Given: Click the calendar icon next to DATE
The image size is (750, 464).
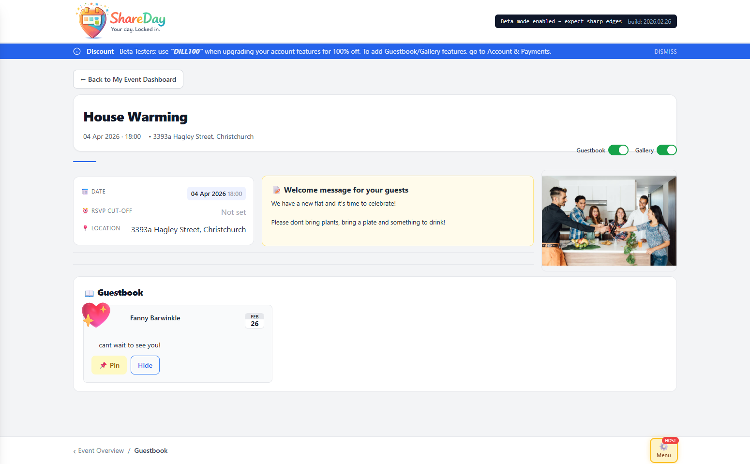Looking at the screenshot, I should (85, 191).
